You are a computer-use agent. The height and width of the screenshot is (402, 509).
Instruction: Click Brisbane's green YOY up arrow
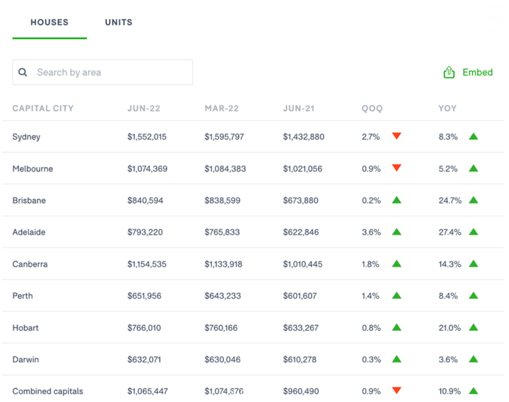474,200
